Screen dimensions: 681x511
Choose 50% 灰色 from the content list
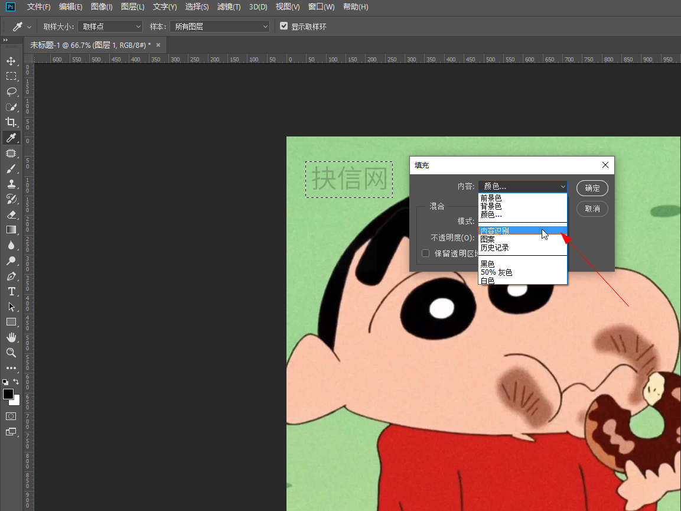click(523, 272)
